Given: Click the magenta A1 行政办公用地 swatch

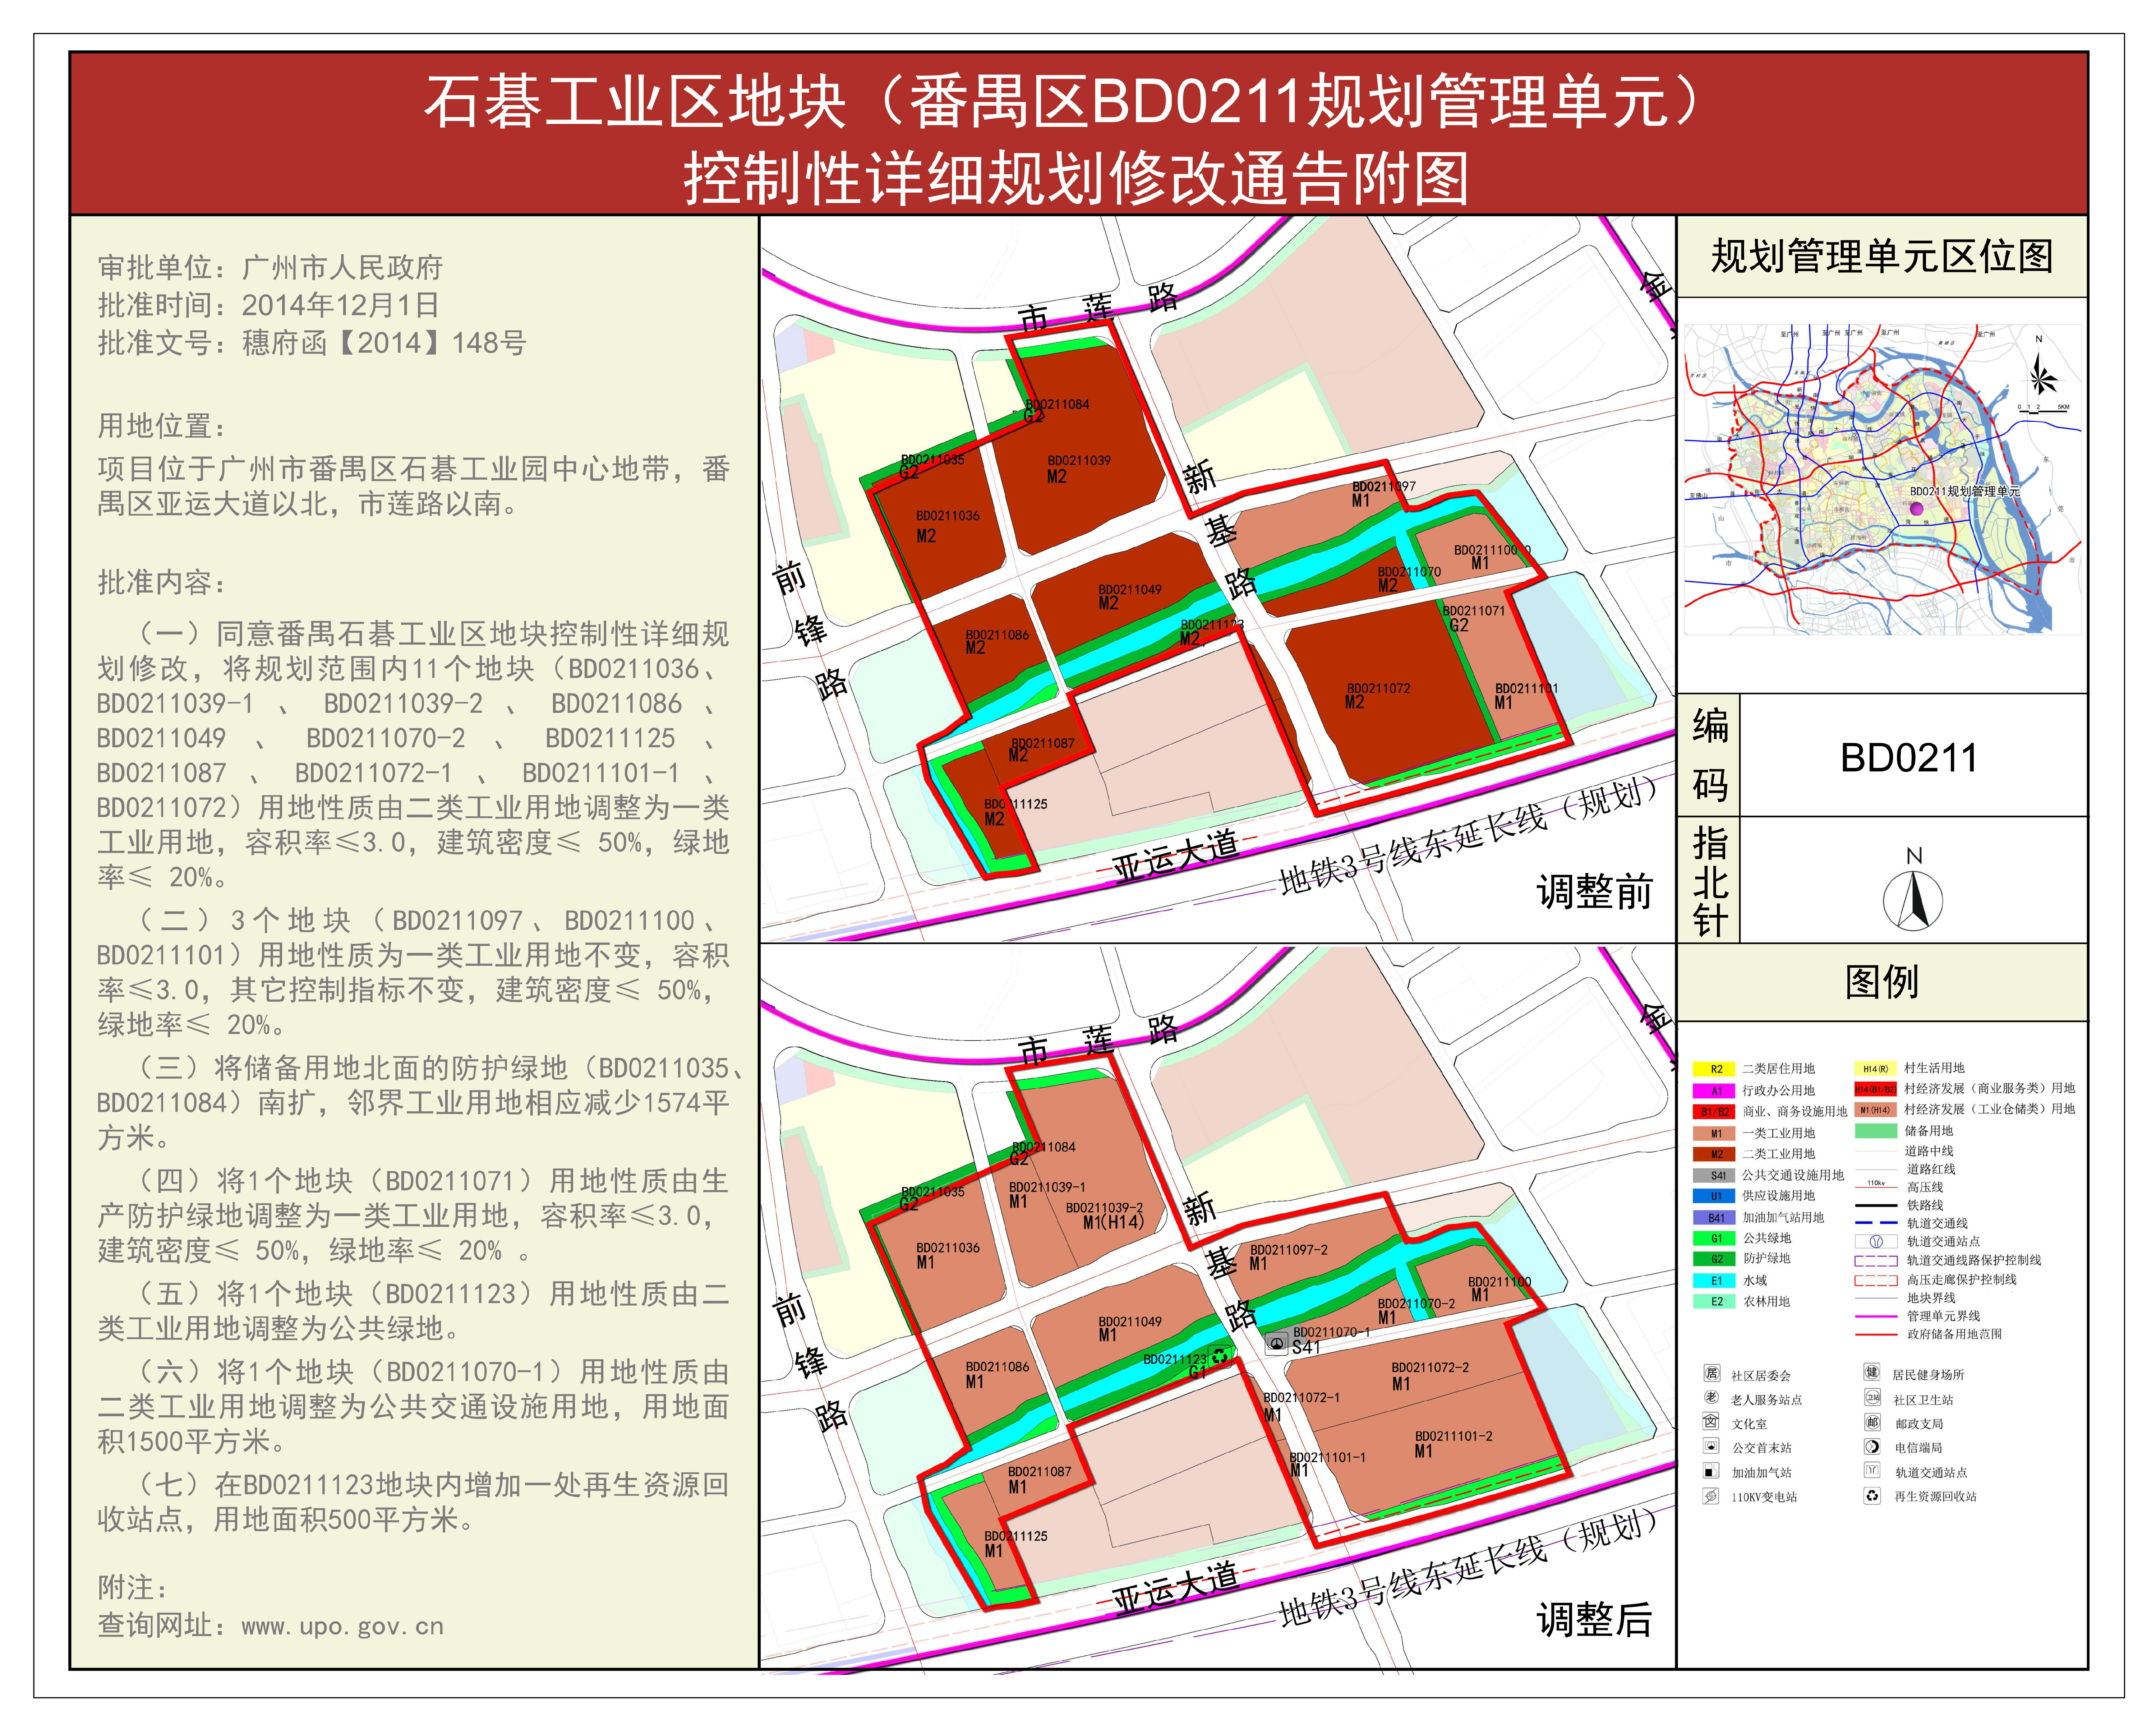Looking at the screenshot, I should (1714, 1091).
